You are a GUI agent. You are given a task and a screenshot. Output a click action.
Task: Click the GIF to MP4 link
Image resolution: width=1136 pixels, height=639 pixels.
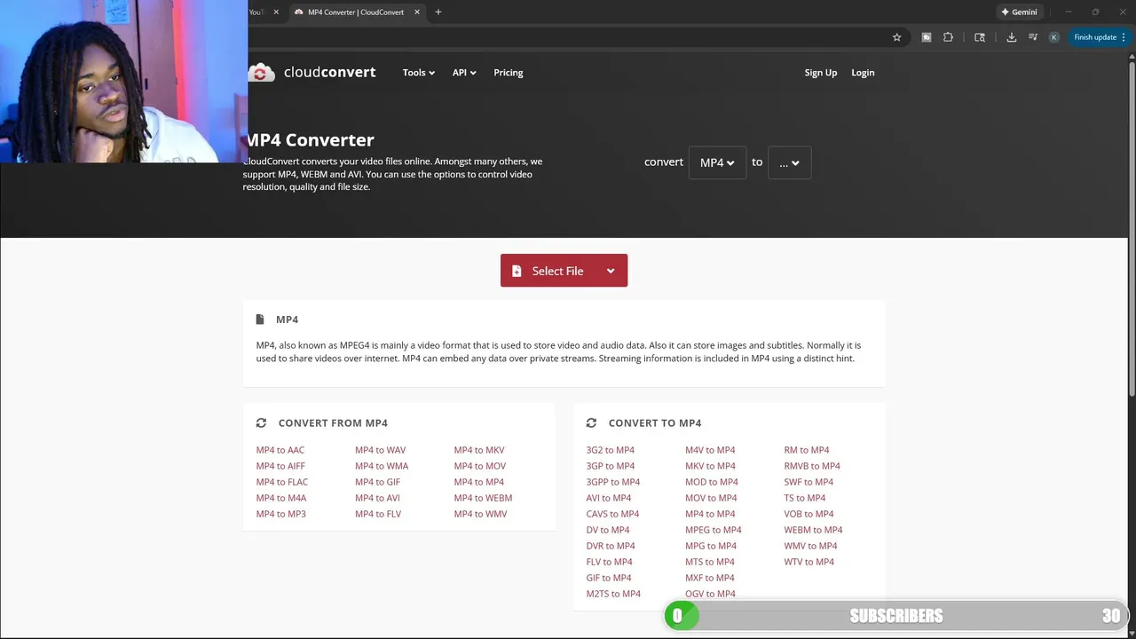609,578
